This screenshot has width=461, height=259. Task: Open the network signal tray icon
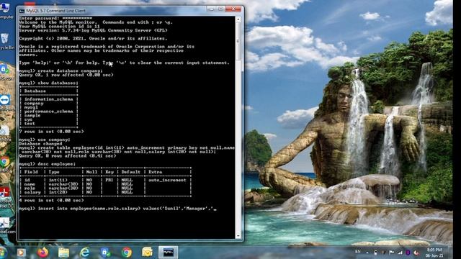[x=400, y=253]
